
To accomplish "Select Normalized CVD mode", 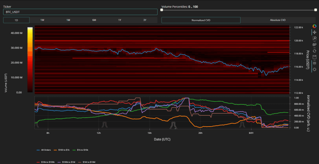I will click(x=201, y=20).
